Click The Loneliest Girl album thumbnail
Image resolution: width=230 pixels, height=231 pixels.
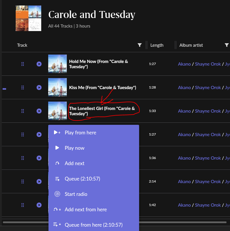click(57, 111)
